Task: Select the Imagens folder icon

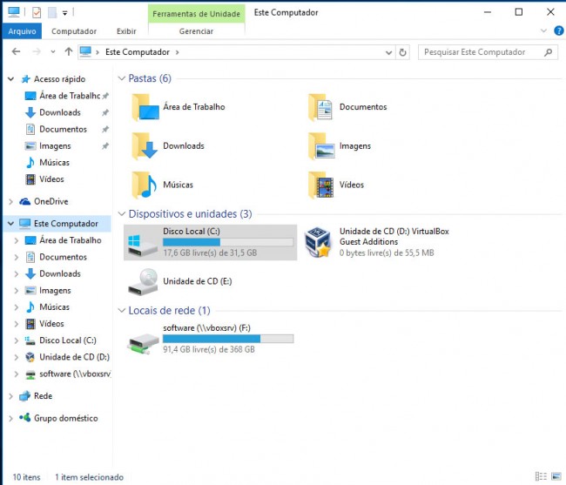Action: point(321,145)
